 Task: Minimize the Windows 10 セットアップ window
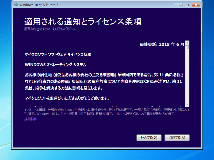[178, 5]
